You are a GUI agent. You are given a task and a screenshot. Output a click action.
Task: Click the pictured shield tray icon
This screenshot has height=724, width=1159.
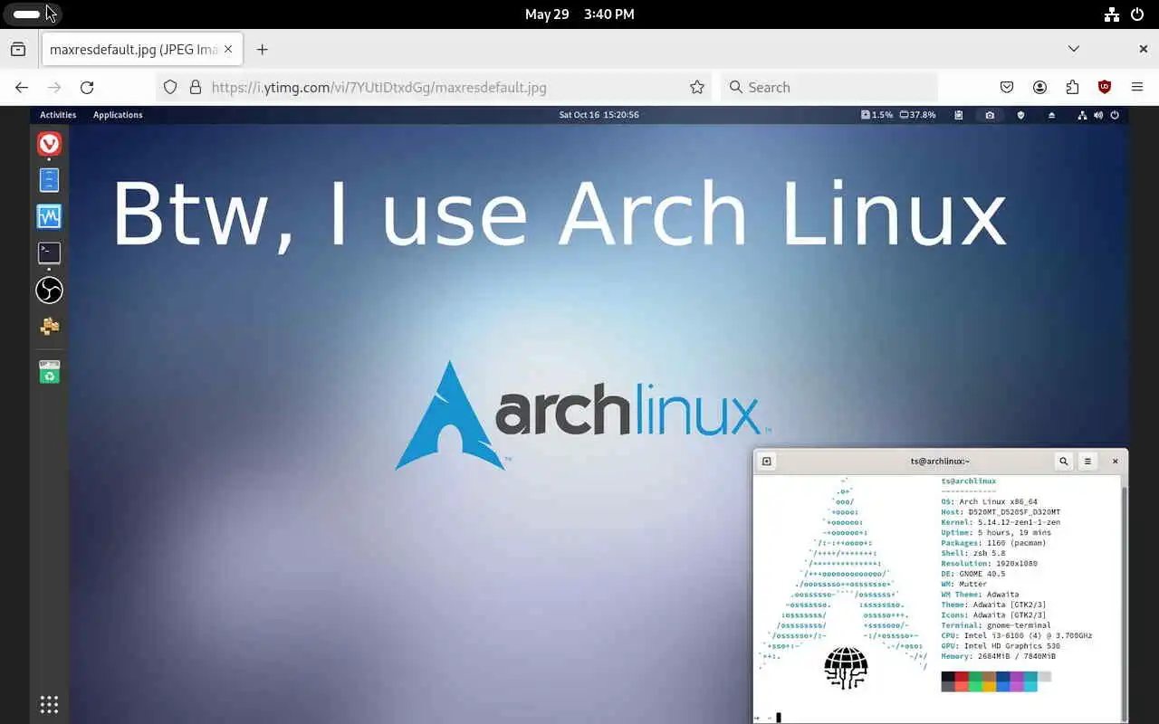click(1020, 115)
